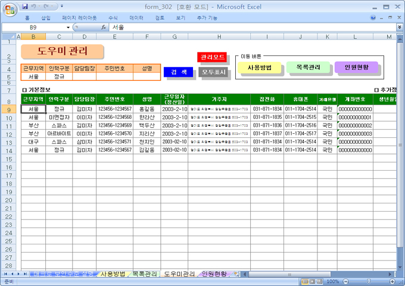Image resolution: width=405 pixels, height=286 pixels.
Task: Switch to Page Break Preview view
Action: [x=320, y=281]
